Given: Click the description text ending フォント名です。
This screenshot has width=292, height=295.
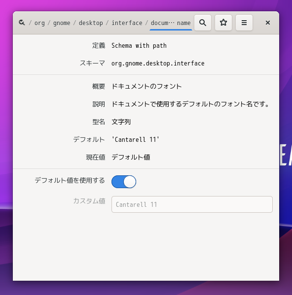Looking at the screenshot, I should point(190,104).
